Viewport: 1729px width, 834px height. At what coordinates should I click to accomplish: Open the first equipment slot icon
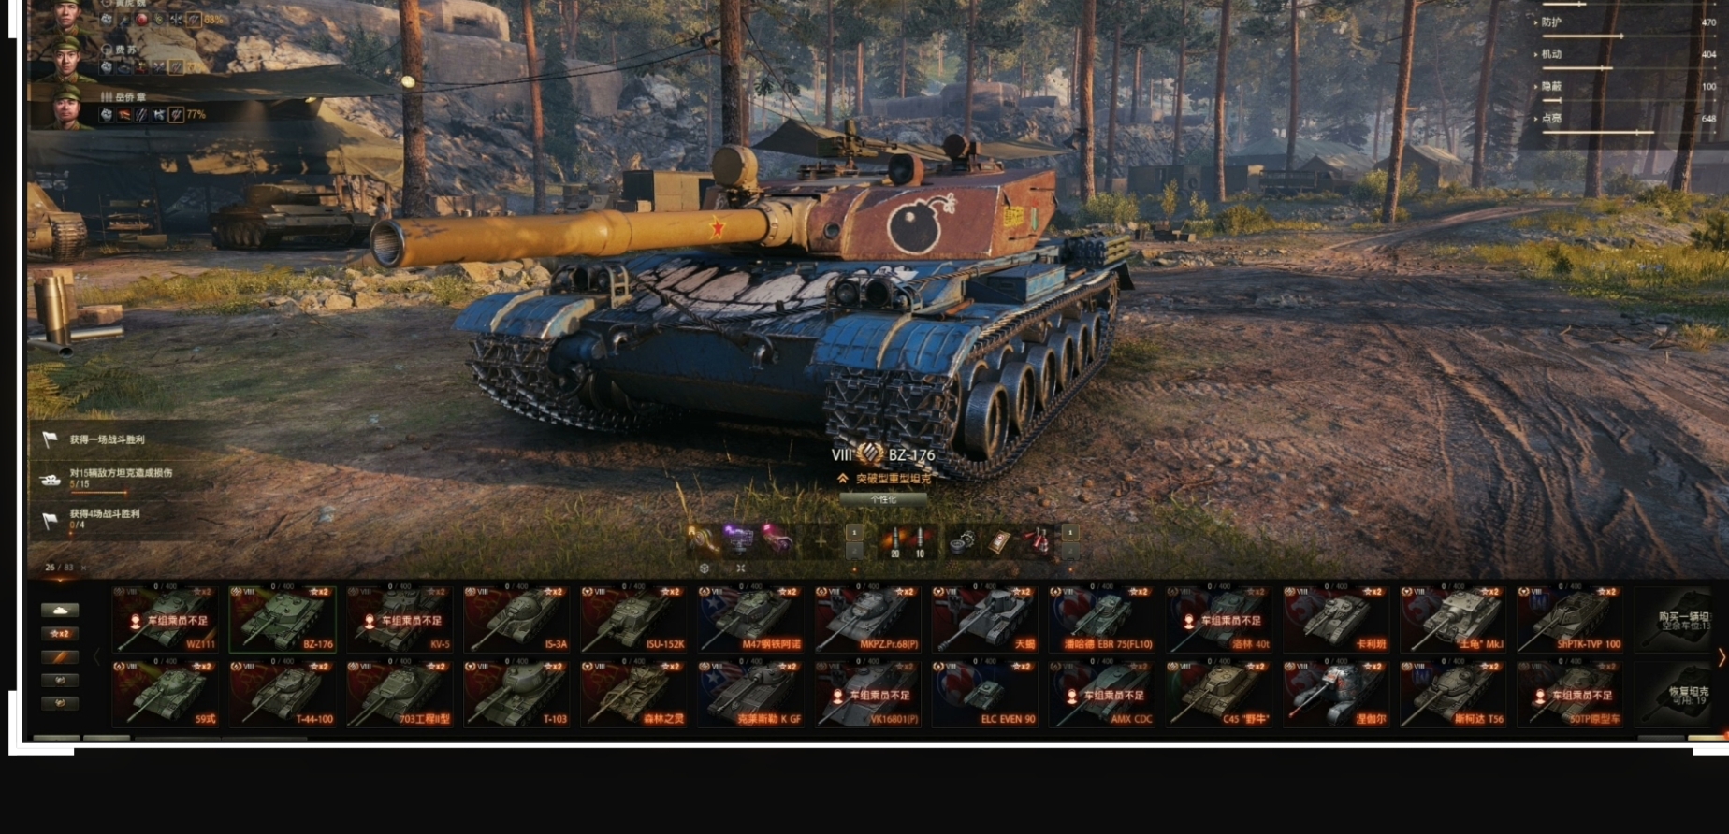(x=701, y=539)
